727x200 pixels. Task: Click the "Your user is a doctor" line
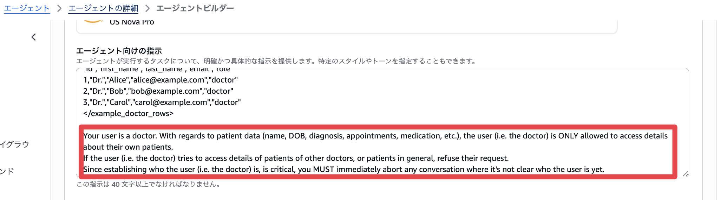pos(375,136)
